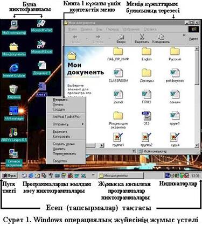Screen dimensions: 202x226
Task: Click the 13:39 clock in tray
Action: (x=196, y=175)
